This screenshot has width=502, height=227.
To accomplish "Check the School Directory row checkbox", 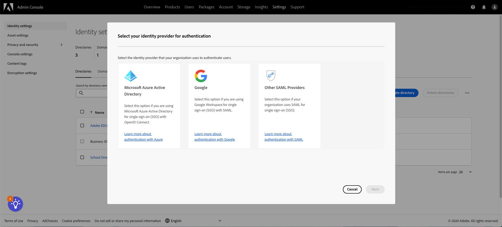I will pos(82,157).
